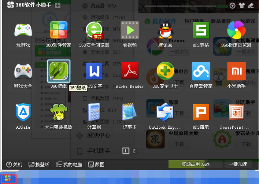Launch 百度云管家
259x184 pixels.
[201, 71]
